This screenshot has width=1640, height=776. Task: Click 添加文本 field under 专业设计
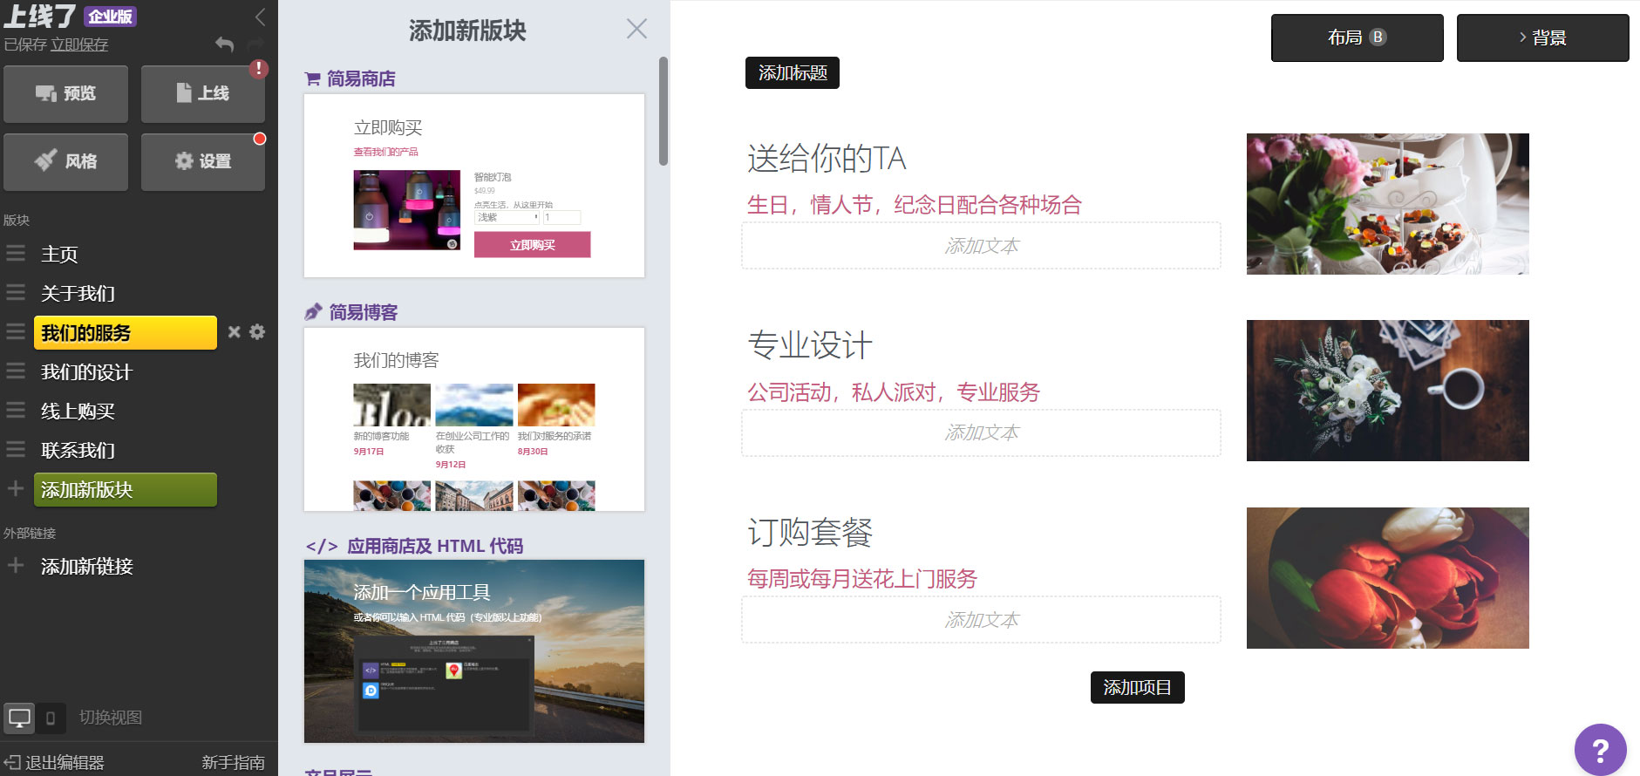click(x=981, y=432)
